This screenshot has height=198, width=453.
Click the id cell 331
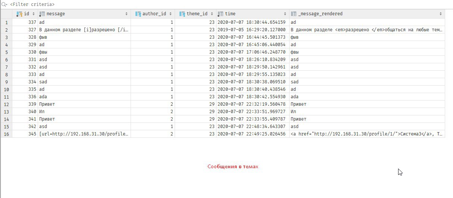25,60
